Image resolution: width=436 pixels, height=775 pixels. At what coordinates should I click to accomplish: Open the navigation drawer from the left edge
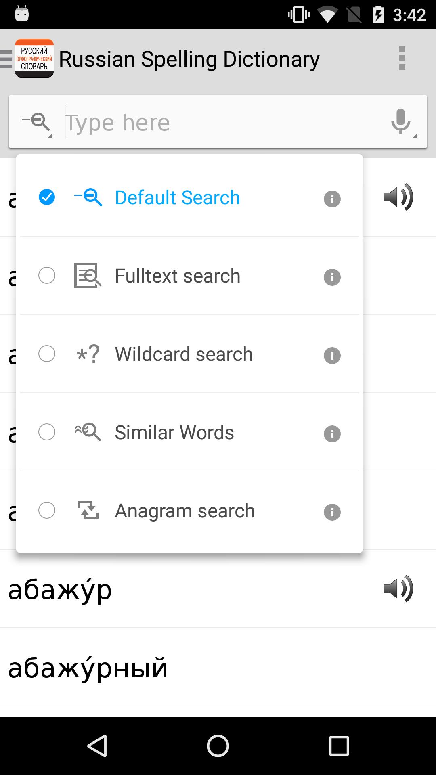[x=4, y=58]
